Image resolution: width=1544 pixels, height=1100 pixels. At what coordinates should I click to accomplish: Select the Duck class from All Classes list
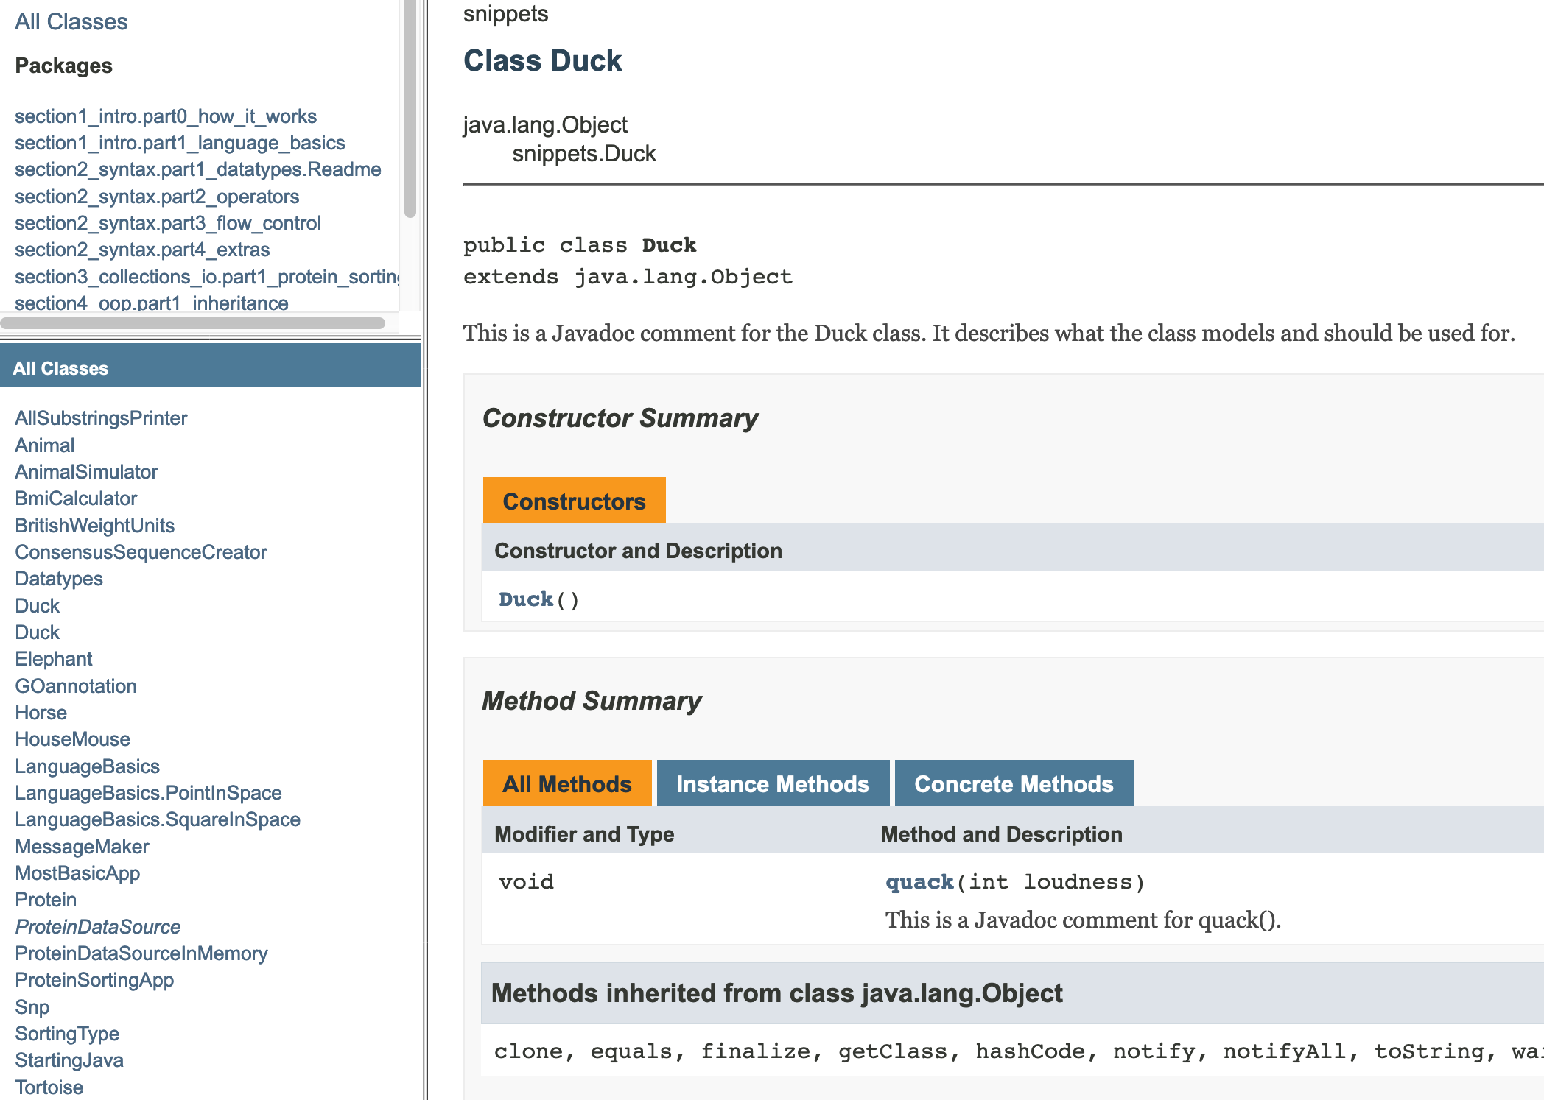pos(37,608)
